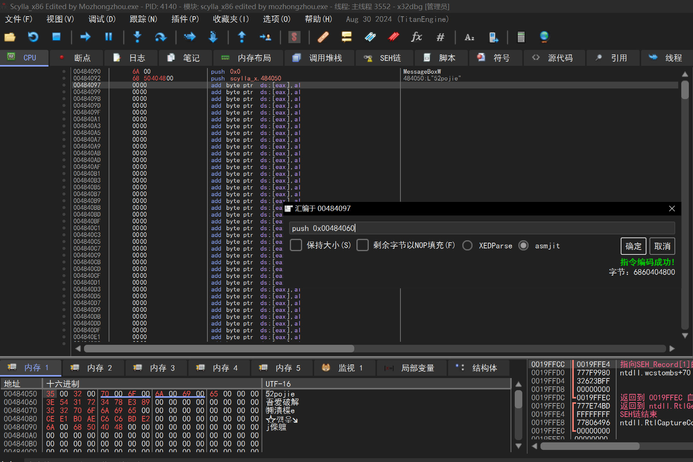Open the 结构体 struct tab
The image size is (693, 462).
point(478,368)
